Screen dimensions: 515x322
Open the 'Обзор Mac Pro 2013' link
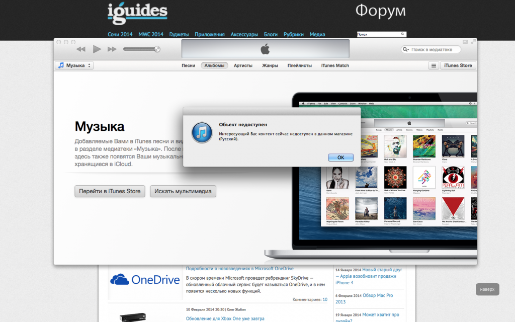(364, 299)
